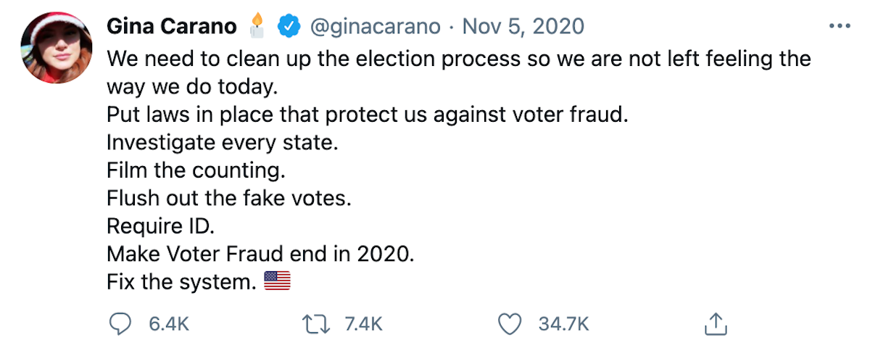Open the Nov 5, 2020 timestamp
The image size is (870, 351).
coord(523,27)
